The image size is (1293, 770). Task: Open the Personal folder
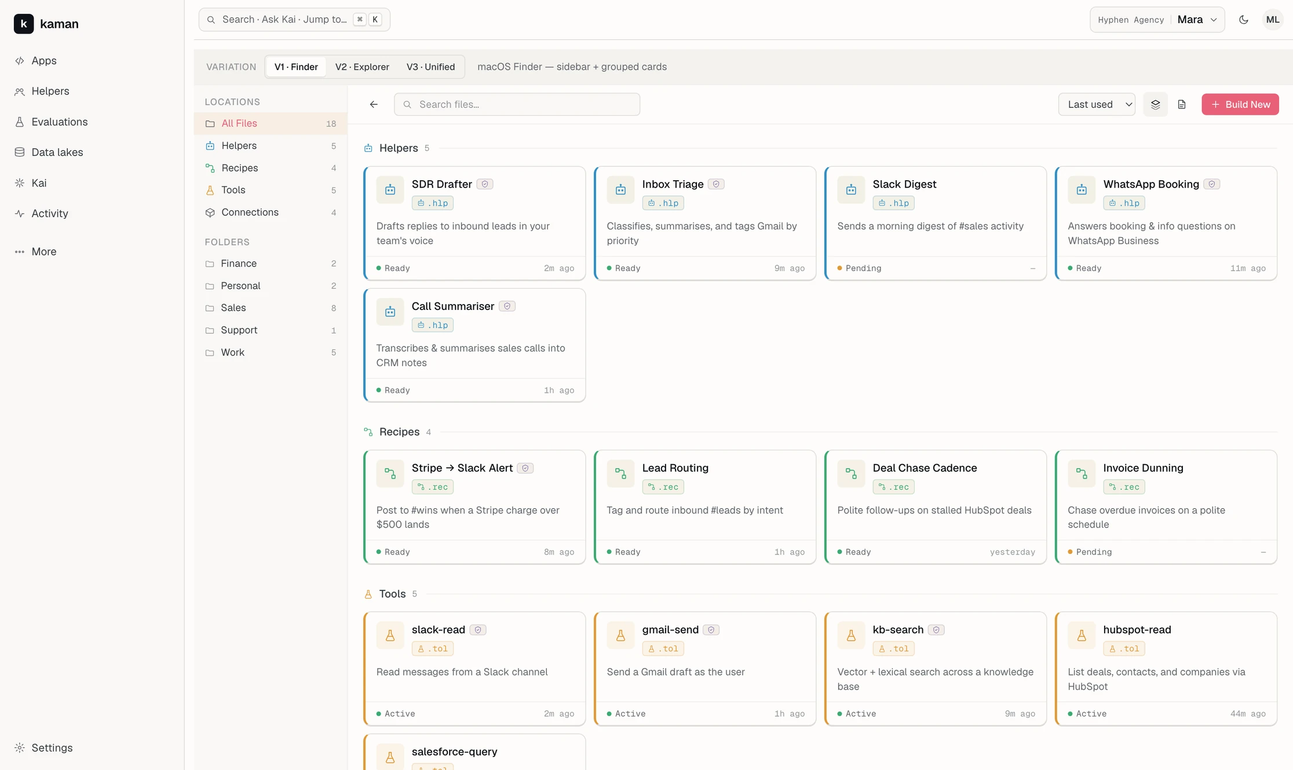coord(271,286)
